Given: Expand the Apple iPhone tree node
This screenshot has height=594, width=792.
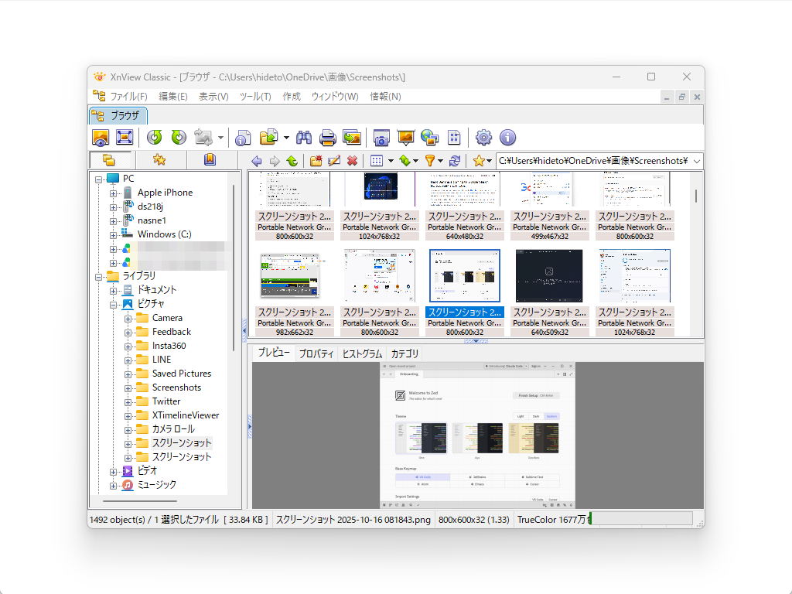Looking at the screenshot, I should click(x=113, y=193).
